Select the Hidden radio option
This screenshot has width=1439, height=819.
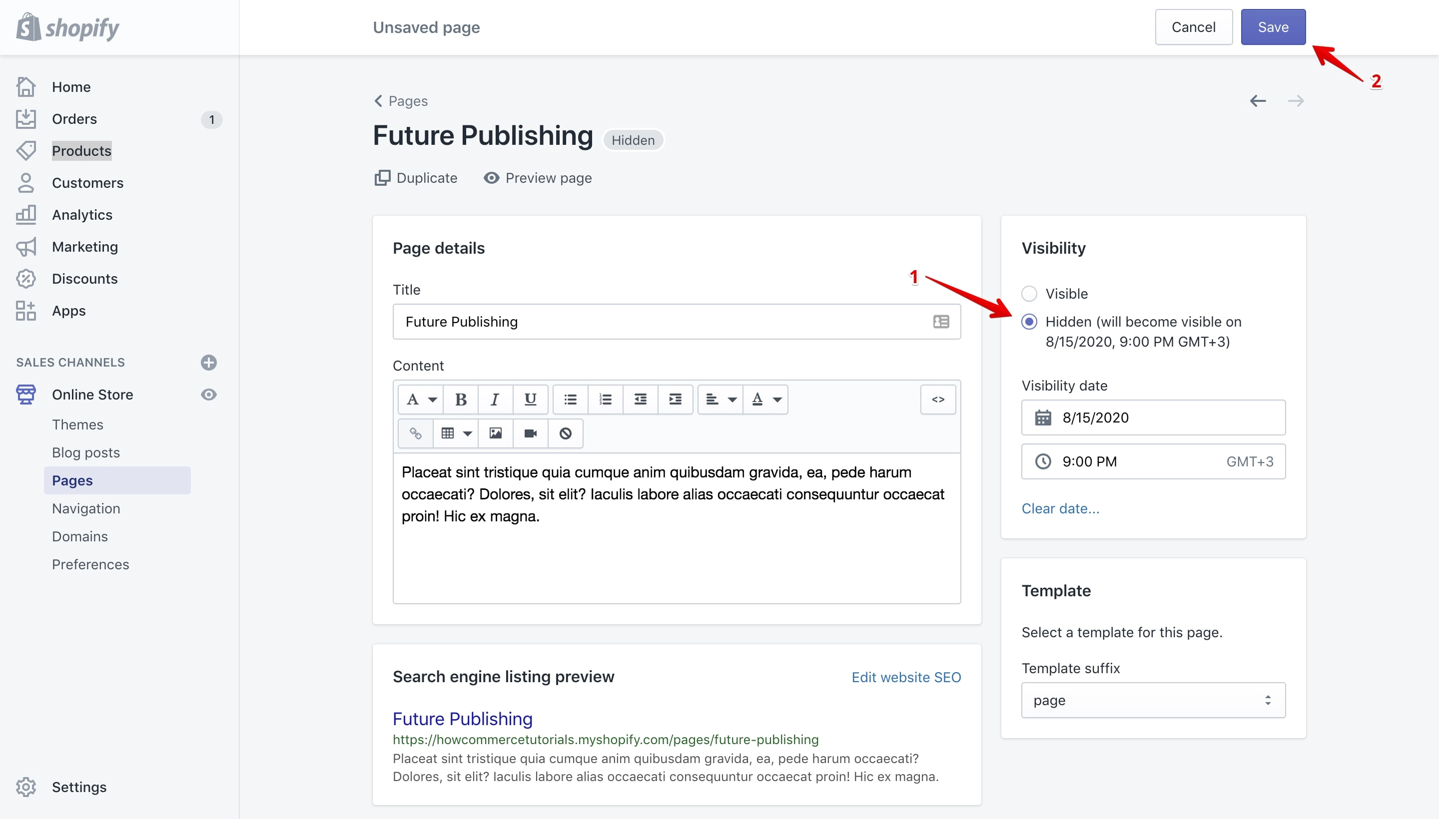pos(1029,322)
